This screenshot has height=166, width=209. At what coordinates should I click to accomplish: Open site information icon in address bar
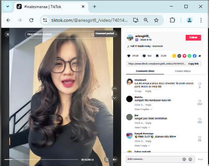(45, 20)
